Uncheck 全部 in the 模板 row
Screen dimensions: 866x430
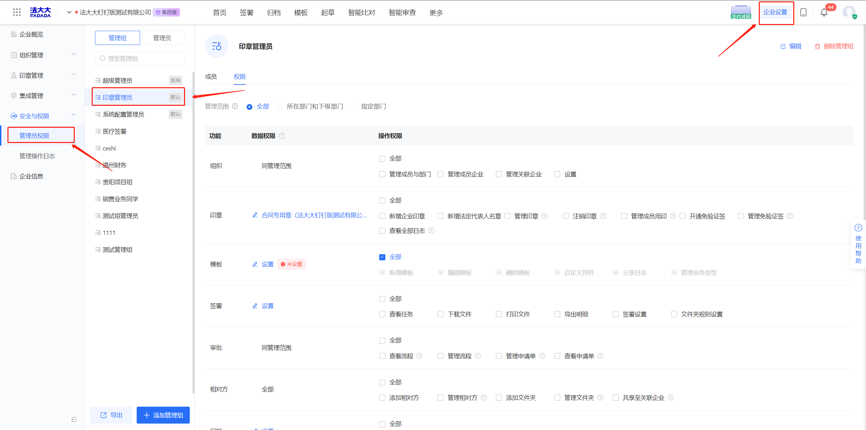382,257
